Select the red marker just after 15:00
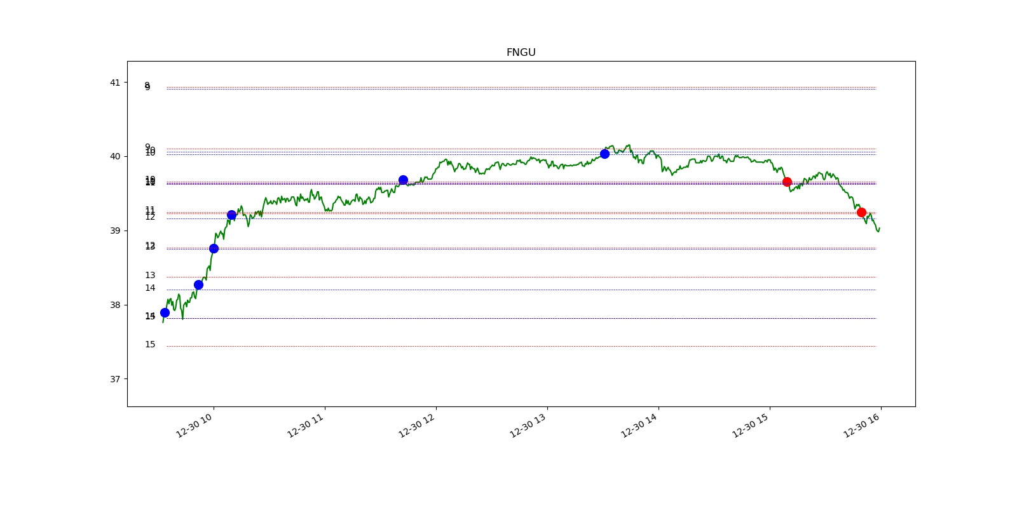The image size is (1017, 508). coord(787,182)
